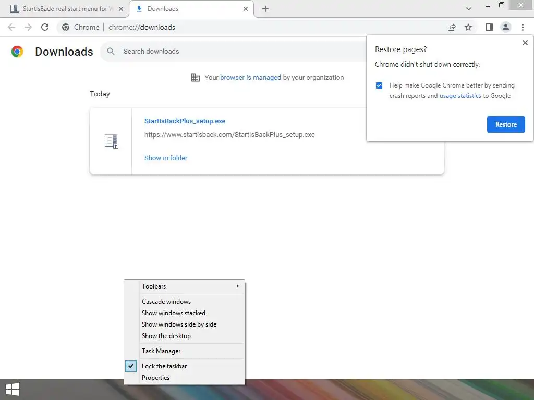
Task: Open the profile avatar button
Action: pyautogui.click(x=506, y=27)
